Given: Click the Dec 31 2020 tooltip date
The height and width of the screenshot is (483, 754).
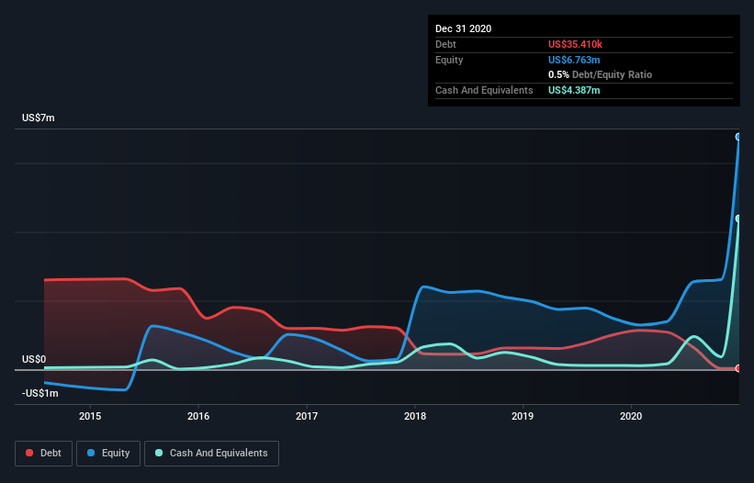Looking at the screenshot, I should (464, 28).
